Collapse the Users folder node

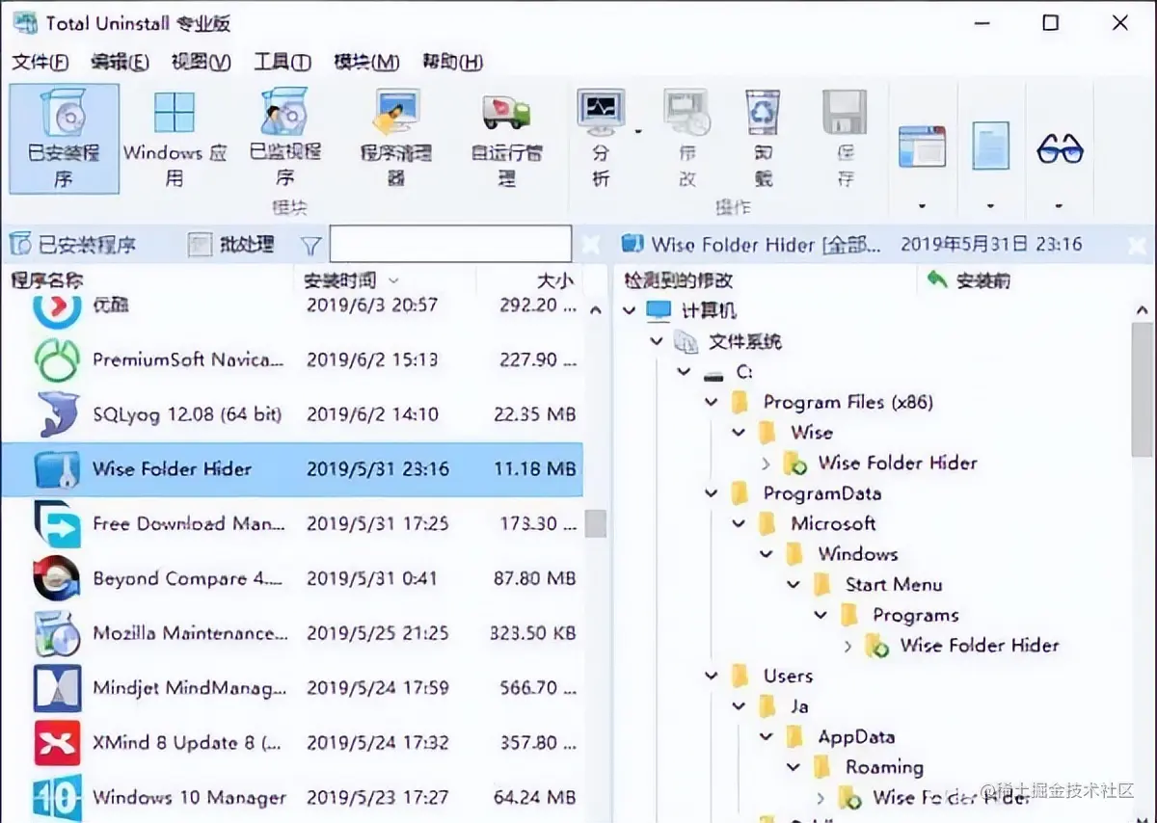[712, 677]
